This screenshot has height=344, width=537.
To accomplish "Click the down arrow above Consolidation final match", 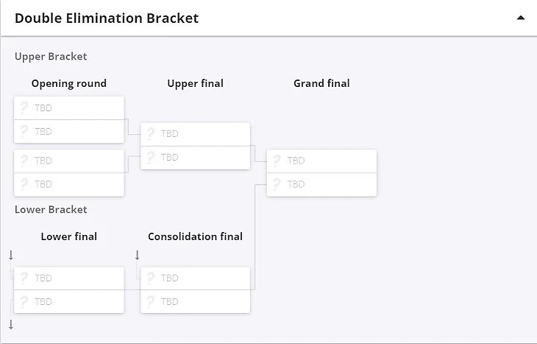I will [x=137, y=256].
